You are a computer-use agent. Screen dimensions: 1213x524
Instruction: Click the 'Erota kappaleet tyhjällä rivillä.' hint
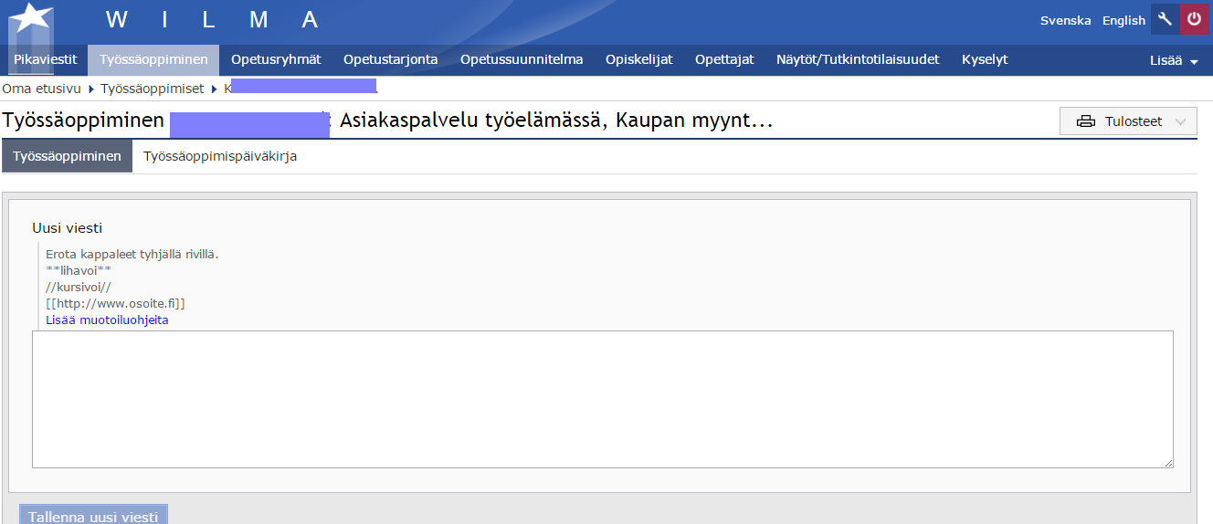tap(132, 255)
